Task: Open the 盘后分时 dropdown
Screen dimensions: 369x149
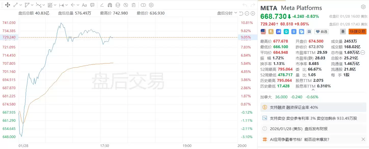Action: click(227, 13)
